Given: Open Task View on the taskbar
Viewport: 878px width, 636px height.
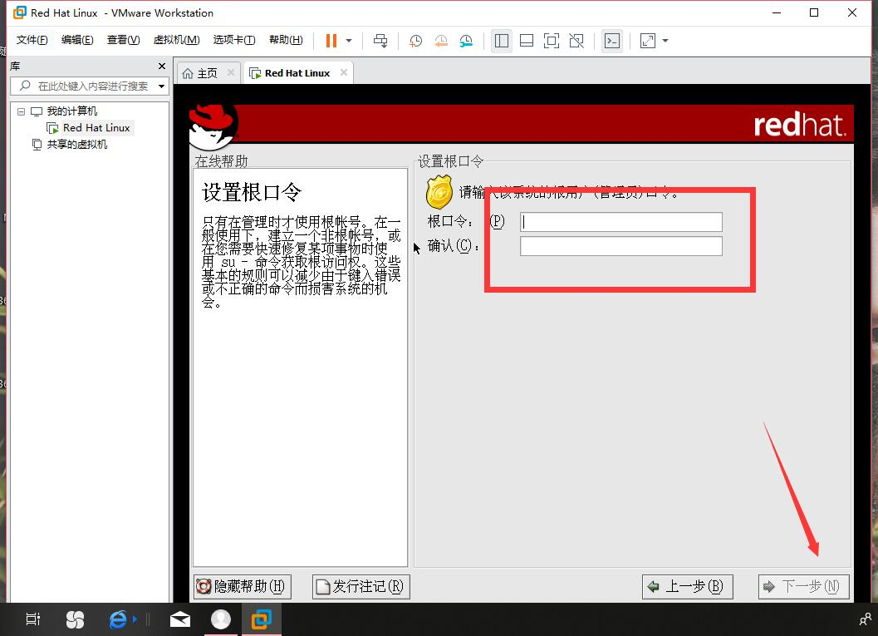Looking at the screenshot, I should [33, 619].
